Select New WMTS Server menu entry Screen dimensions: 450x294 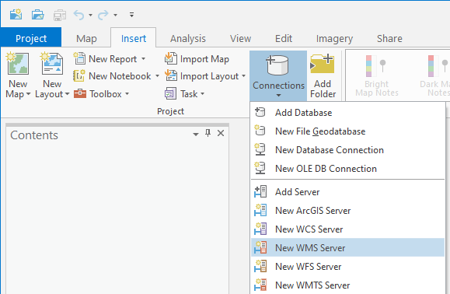(x=348, y=285)
